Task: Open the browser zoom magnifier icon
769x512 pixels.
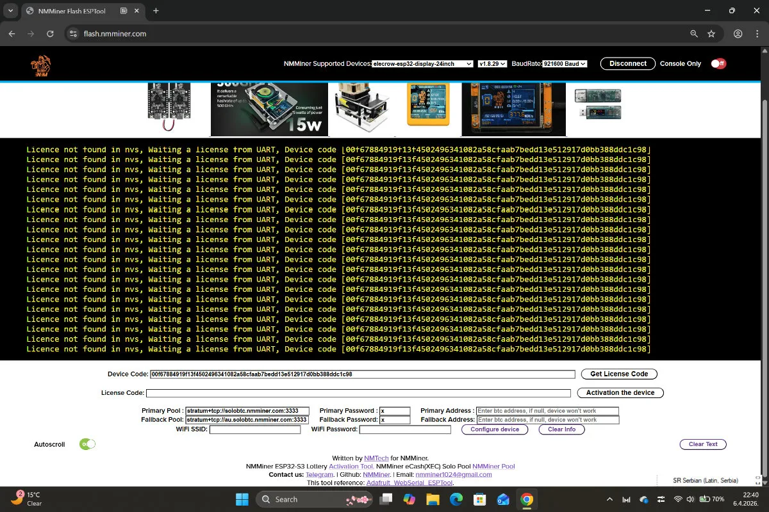Action: (694, 34)
